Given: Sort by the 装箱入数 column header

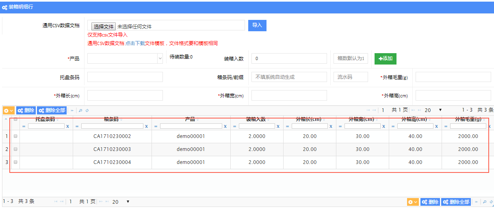Looking at the screenshot, I should pos(256,119).
